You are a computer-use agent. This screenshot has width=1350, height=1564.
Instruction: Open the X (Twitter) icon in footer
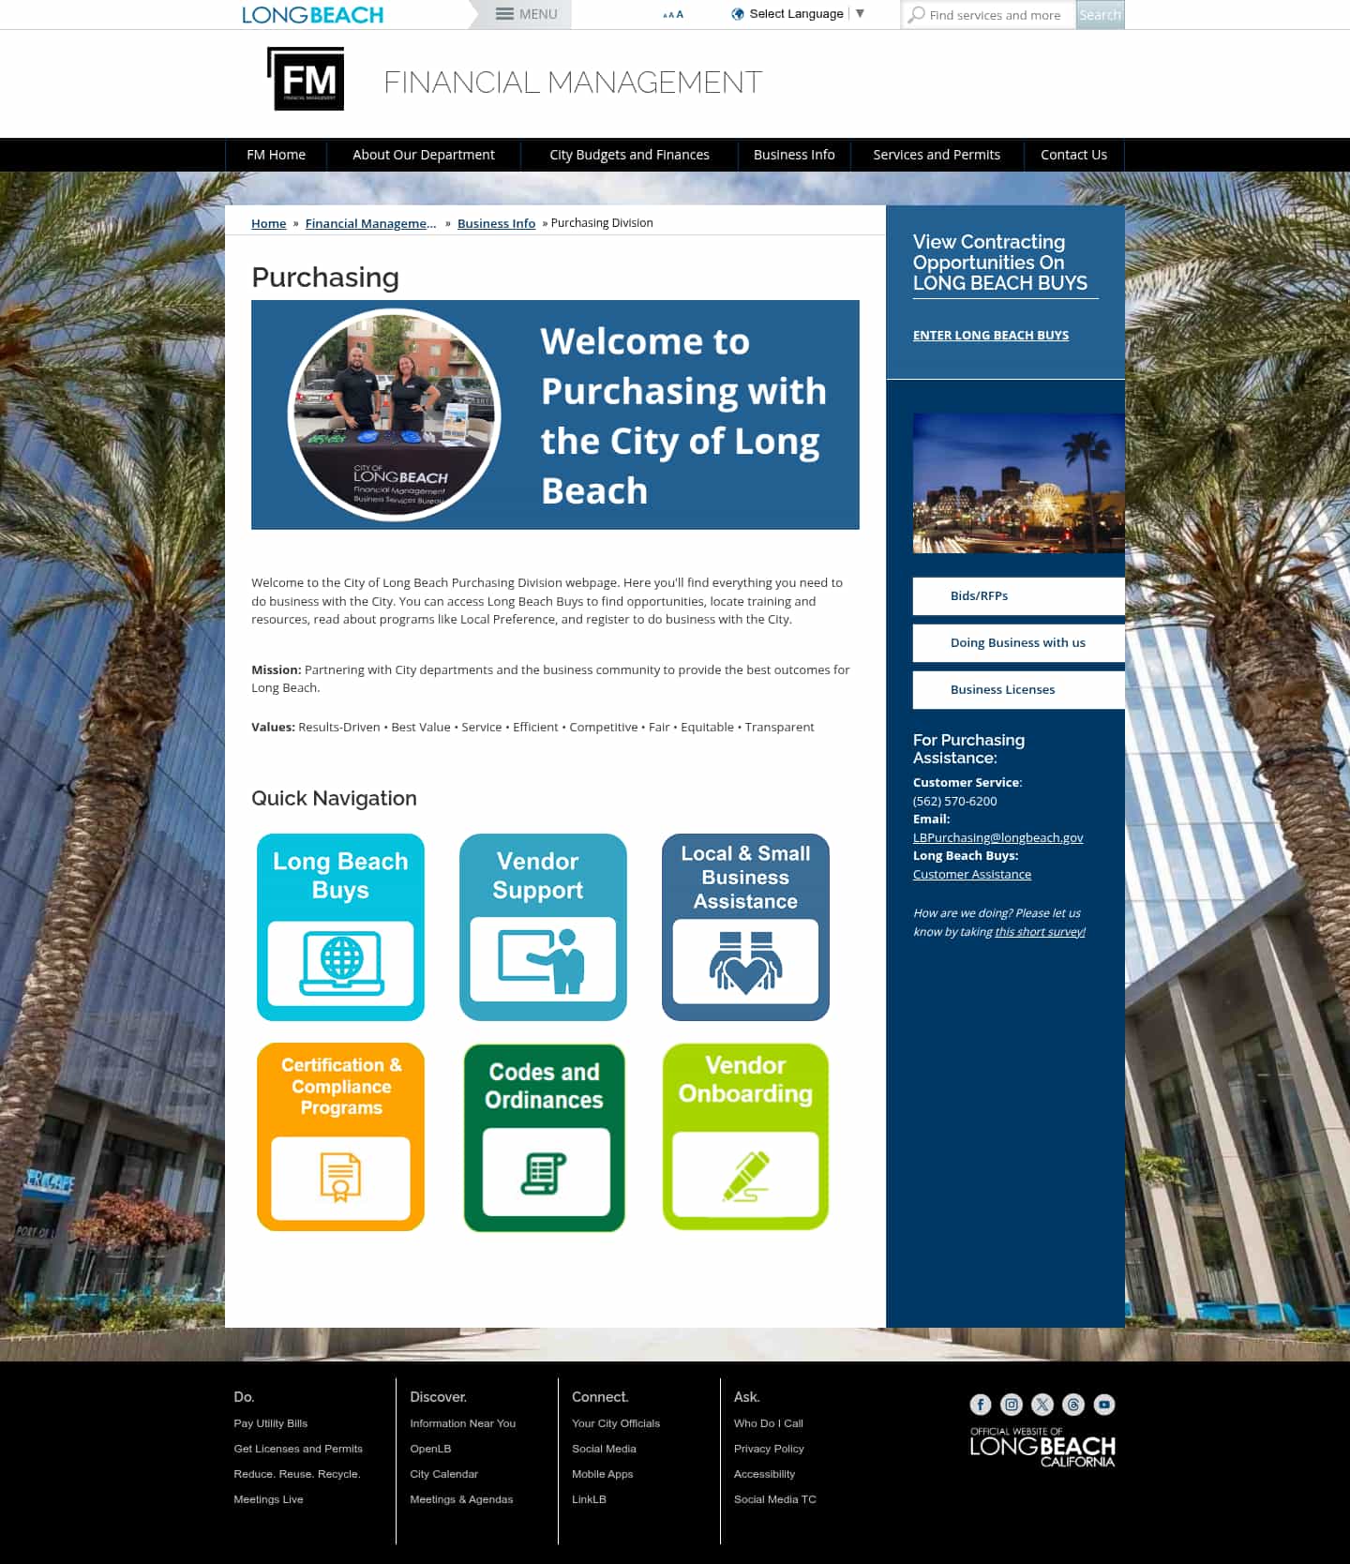[1042, 1405]
